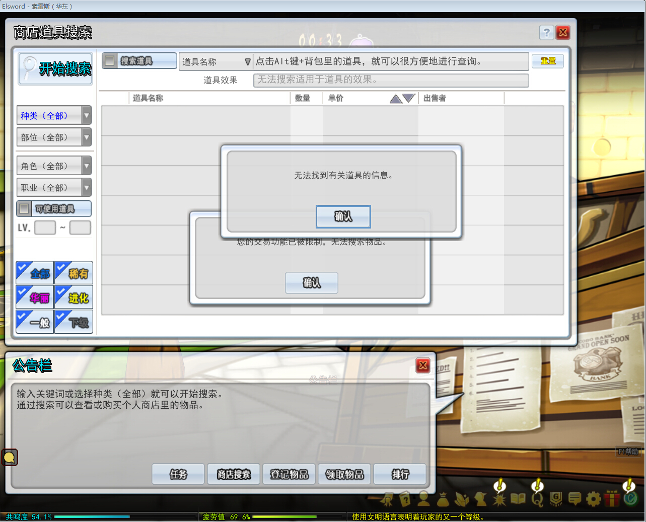This screenshot has width=646, height=522.
Task: Open the G shield guild icon
Action: [556, 498]
